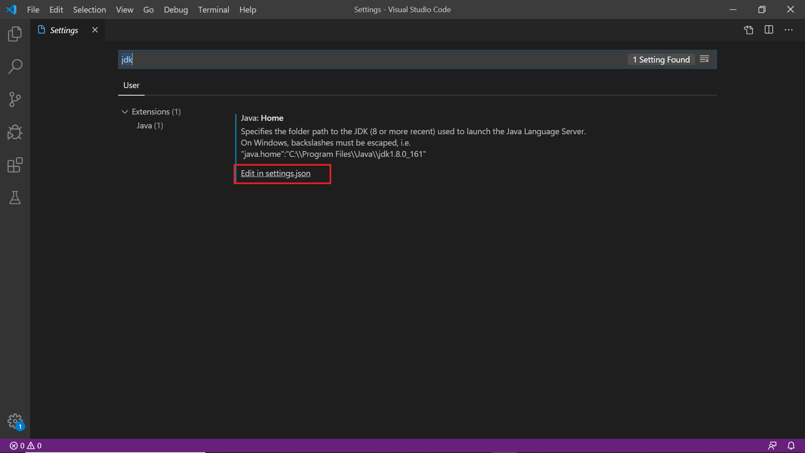805x453 pixels.
Task: Click the Open Settings (JSON) editor icon
Action: [x=749, y=30]
